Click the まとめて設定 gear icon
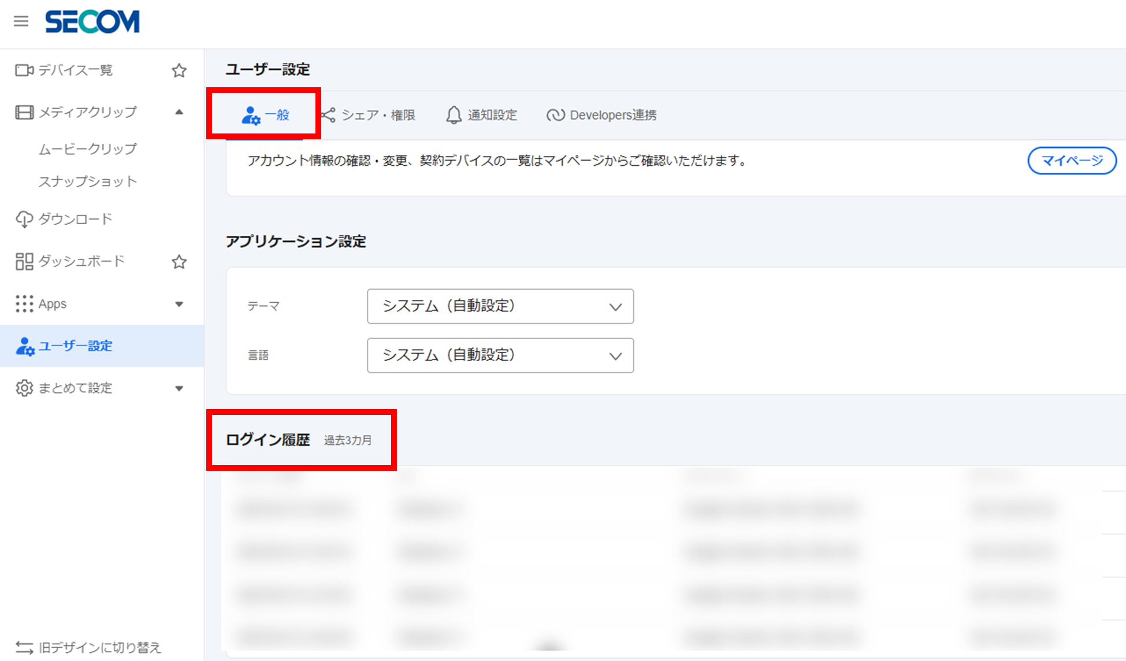1126x661 pixels. pos(24,388)
